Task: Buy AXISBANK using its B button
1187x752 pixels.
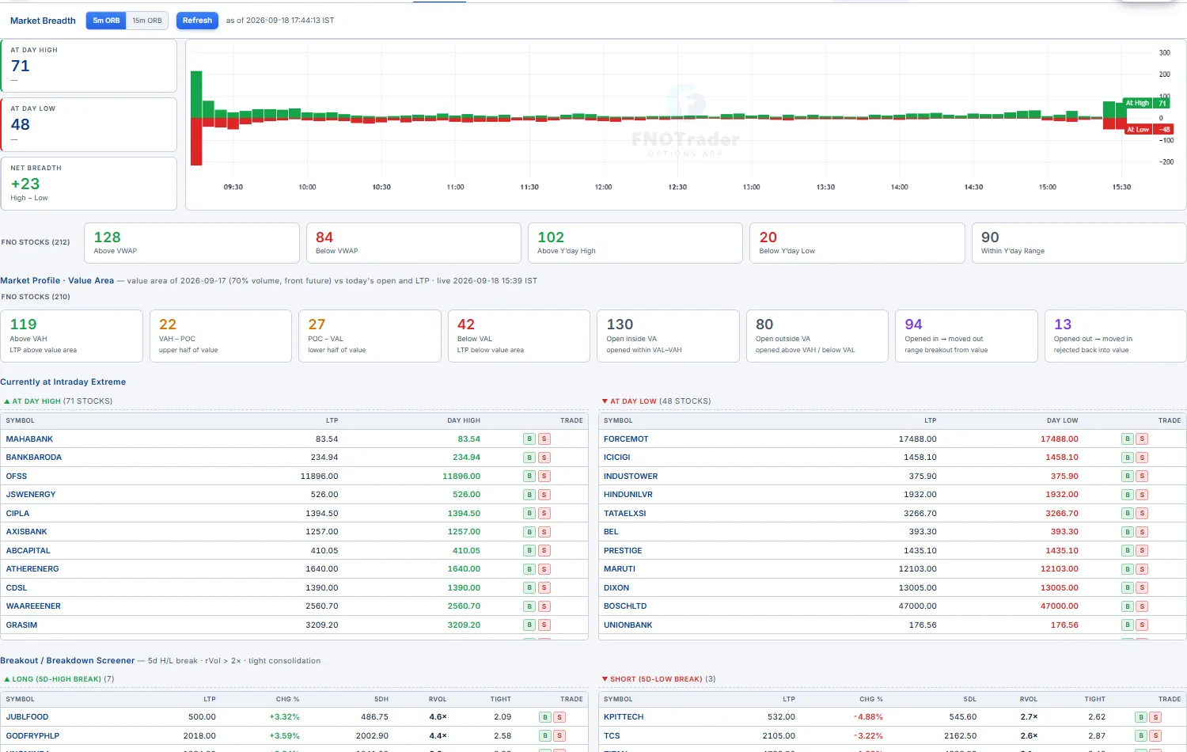Action: 529,532
